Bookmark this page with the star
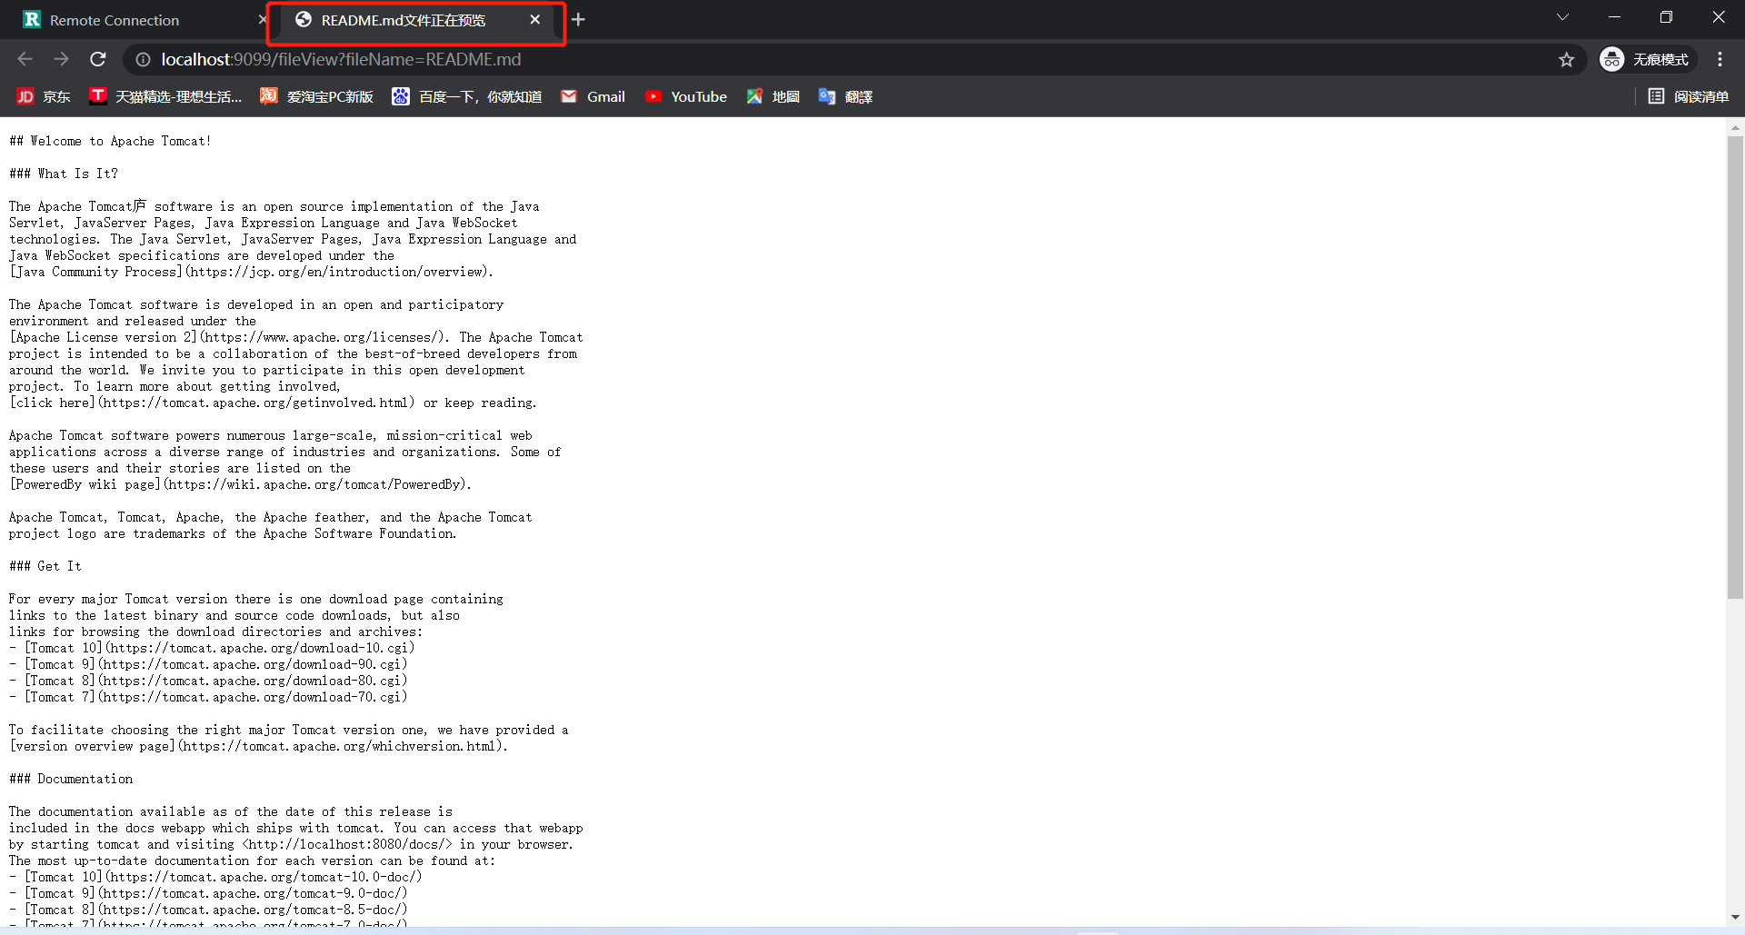The image size is (1745, 935). tap(1566, 60)
